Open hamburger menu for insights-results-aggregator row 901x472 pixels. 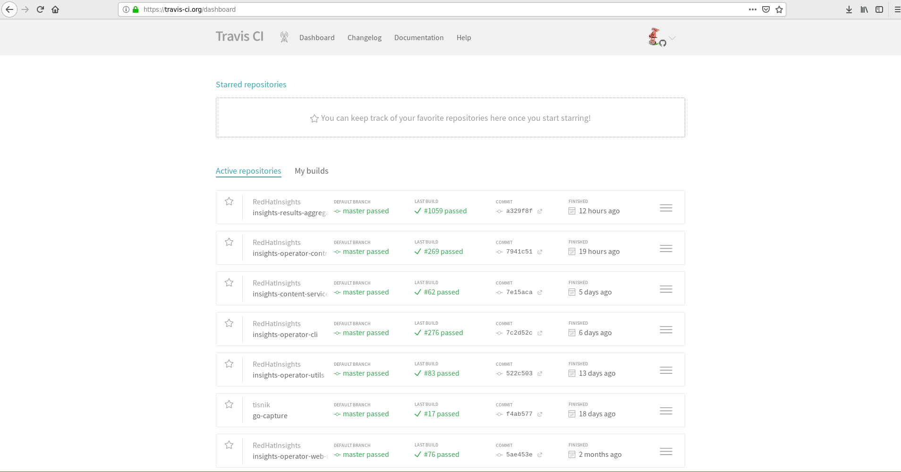tap(666, 208)
